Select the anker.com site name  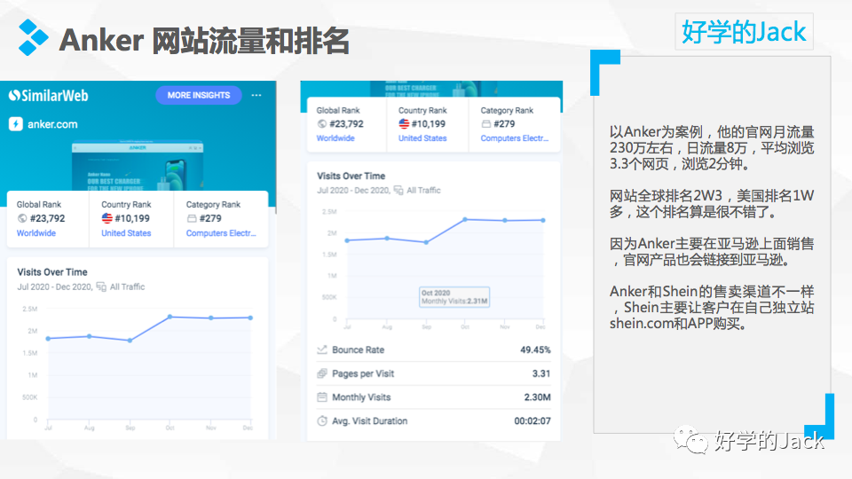coord(52,124)
